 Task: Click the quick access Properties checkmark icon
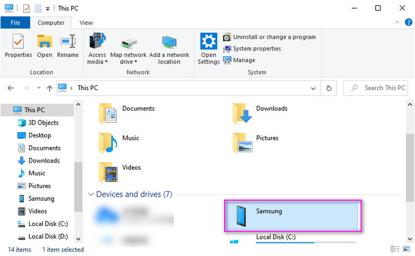click(26, 8)
